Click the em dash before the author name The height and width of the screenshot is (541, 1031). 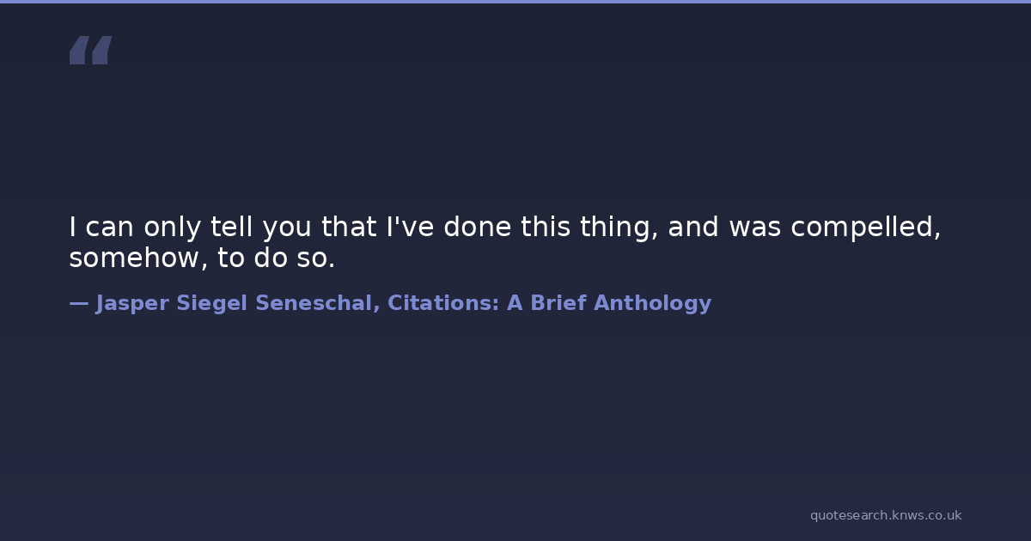coord(78,303)
